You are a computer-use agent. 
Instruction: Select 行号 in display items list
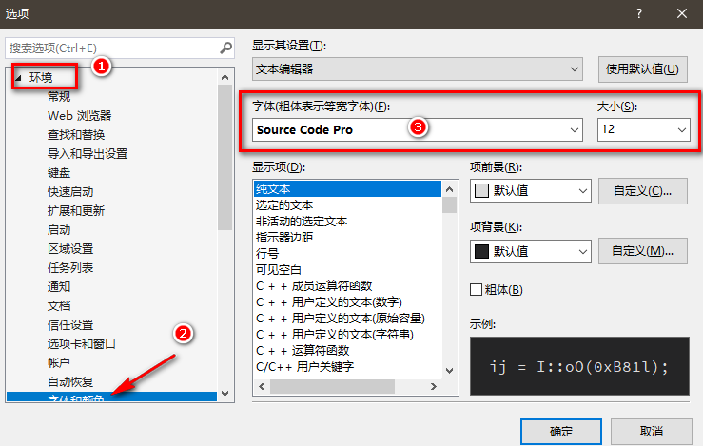tap(267, 254)
